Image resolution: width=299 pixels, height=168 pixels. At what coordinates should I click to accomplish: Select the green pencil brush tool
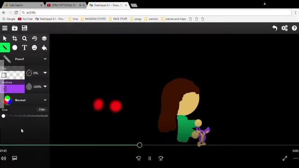coord(5,48)
